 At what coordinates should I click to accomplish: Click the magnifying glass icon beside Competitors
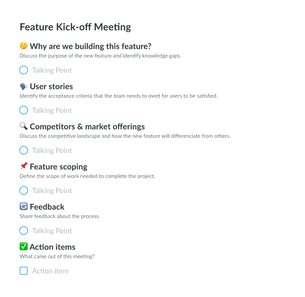click(24, 126)
